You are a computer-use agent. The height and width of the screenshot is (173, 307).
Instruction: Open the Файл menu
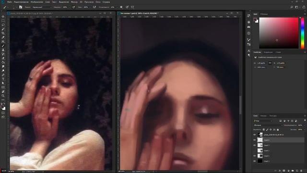click(10, 2)
